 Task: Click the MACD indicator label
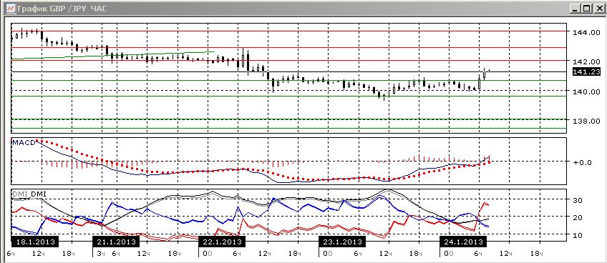24,142
